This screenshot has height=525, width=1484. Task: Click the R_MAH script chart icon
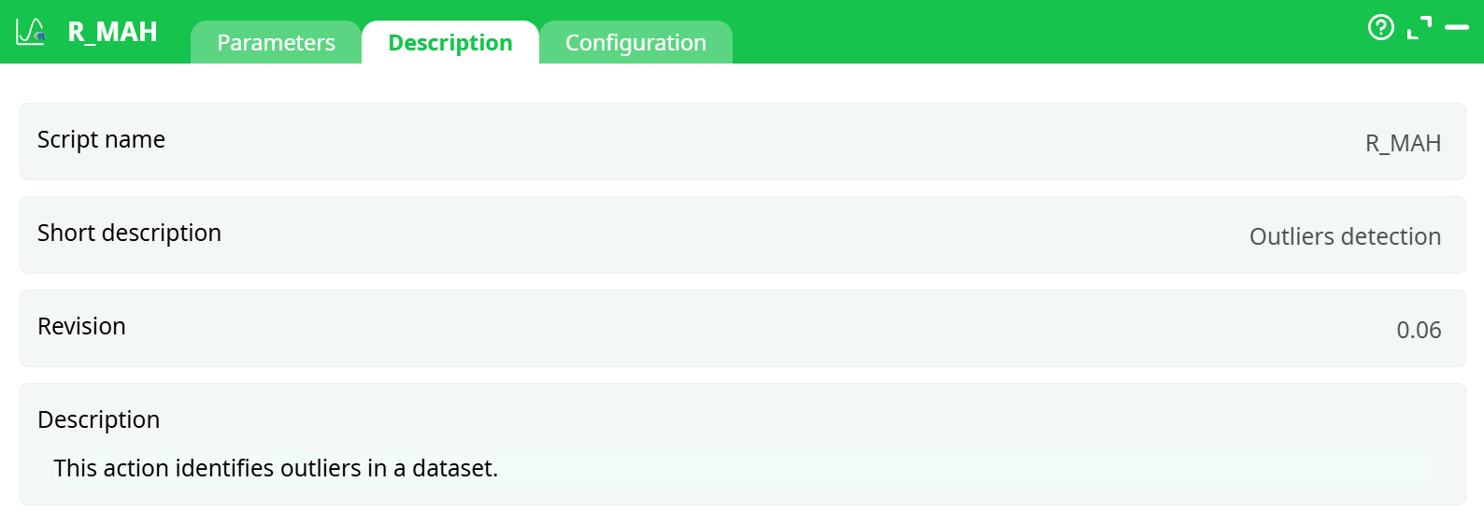(30, 32)
